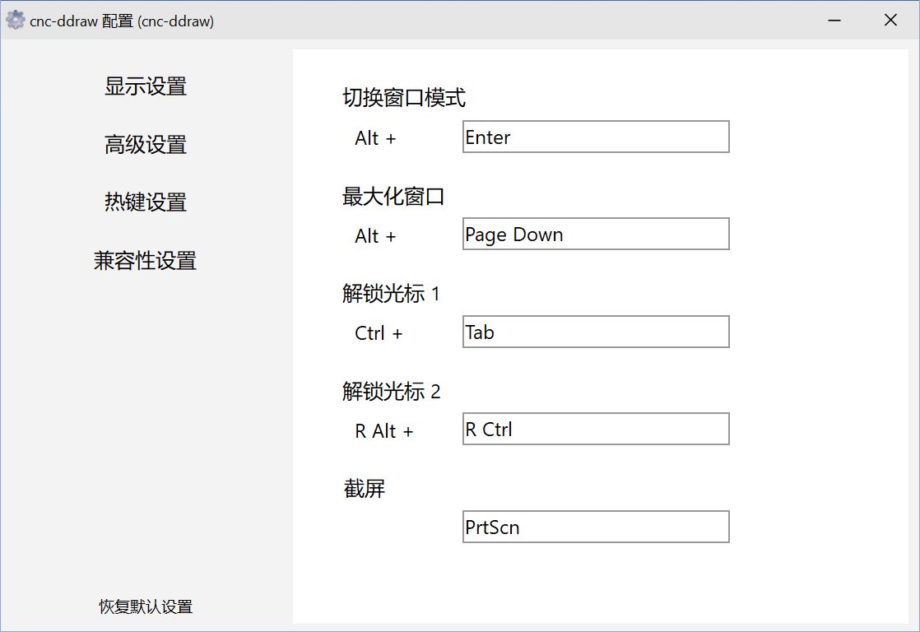
Task: Focus the Page Down hotkey field
Action: pos(596,235)
